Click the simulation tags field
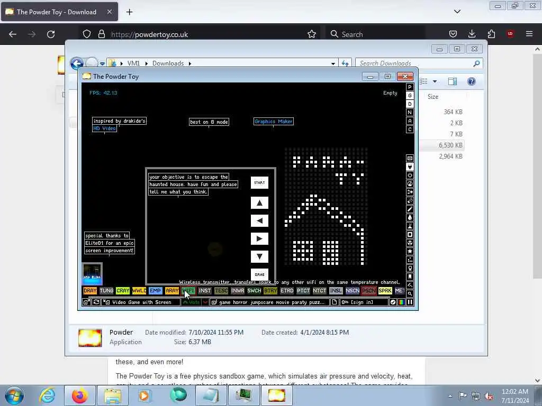 (x=269, y=302)
